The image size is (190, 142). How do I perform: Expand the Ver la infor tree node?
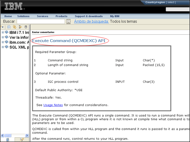3,37
